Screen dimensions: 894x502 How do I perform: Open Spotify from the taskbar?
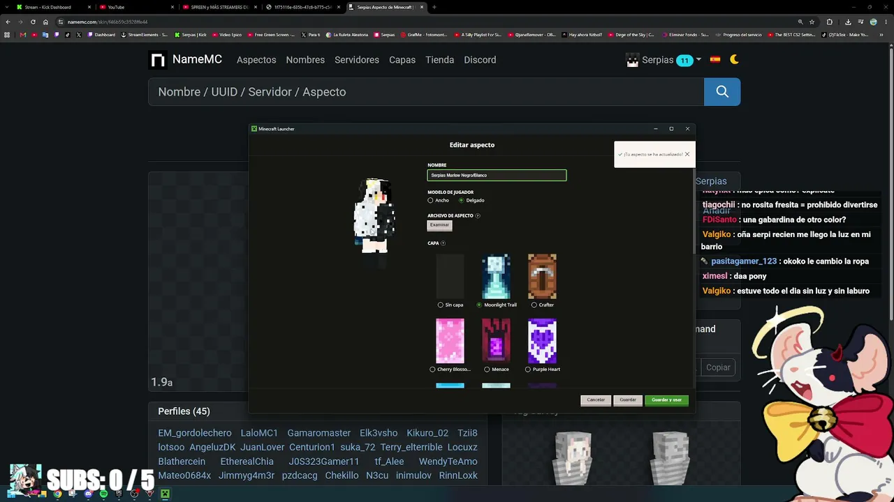pyautogui.click(x=103, y=494)
